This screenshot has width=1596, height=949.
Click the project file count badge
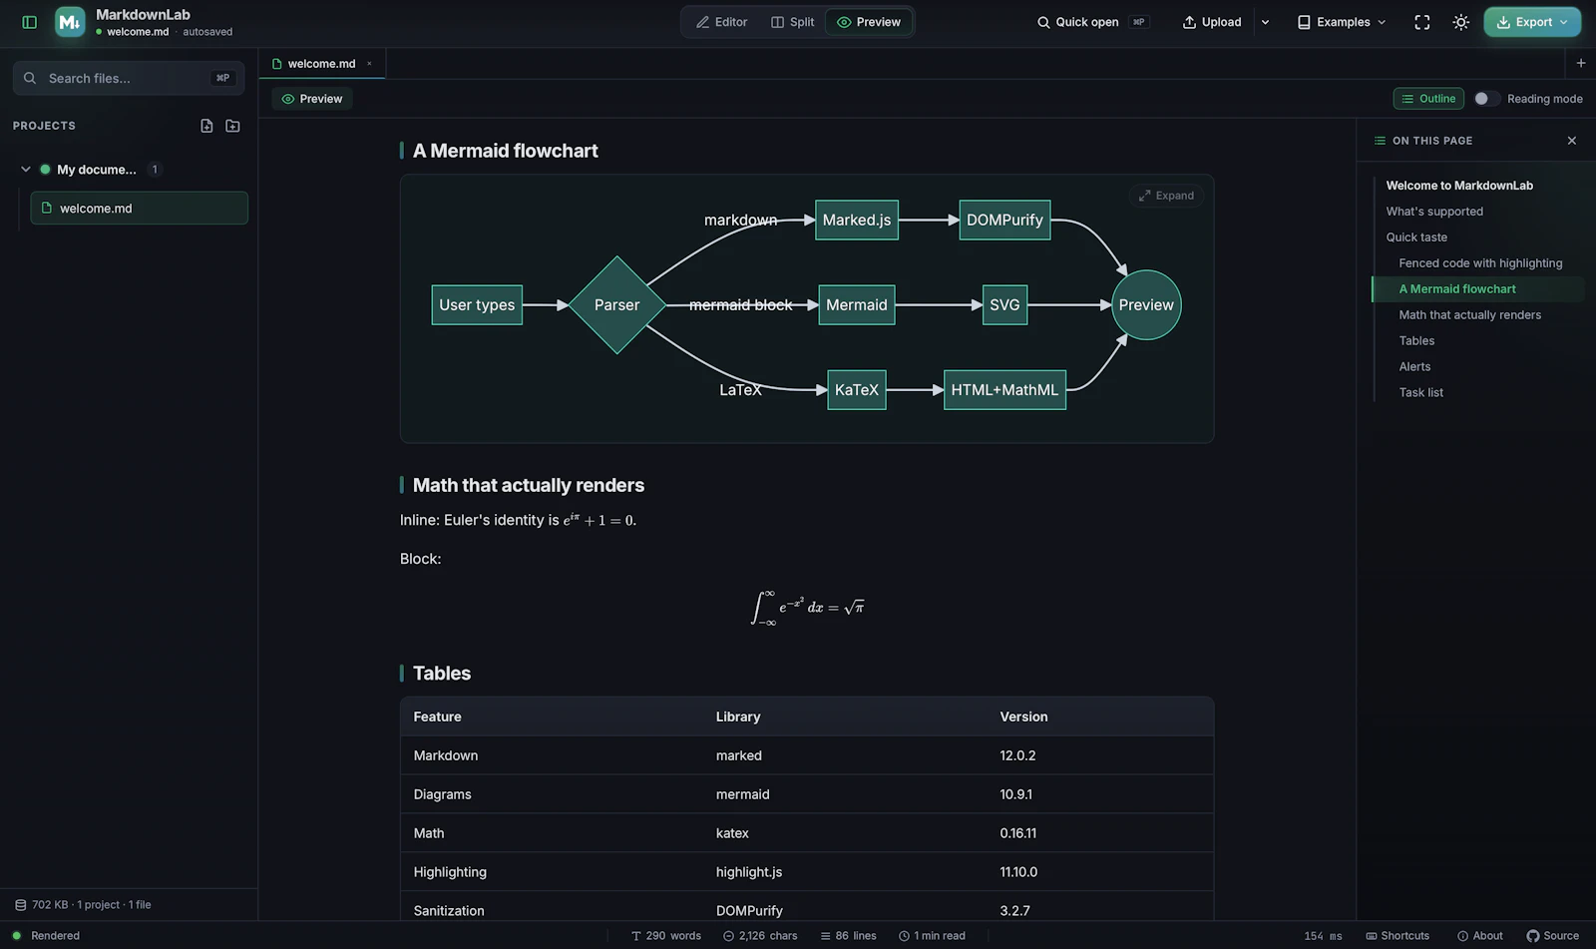(155, 170)
